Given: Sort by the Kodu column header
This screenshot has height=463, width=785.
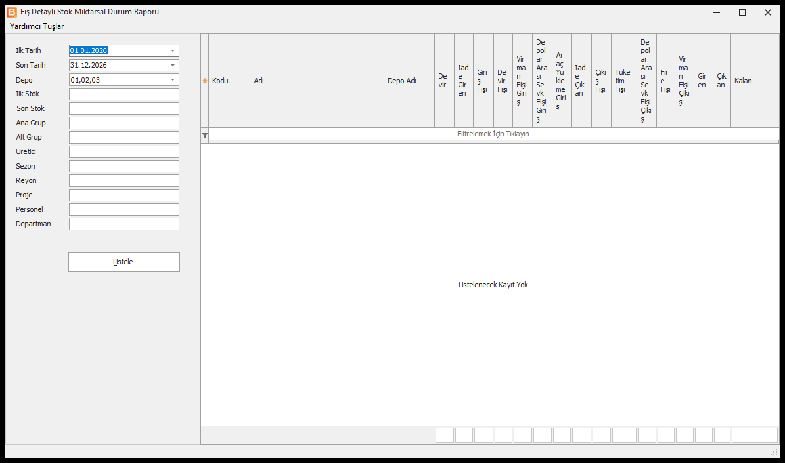Looking at the screenshot, I should pyautogui.click(x=229, y=81).
